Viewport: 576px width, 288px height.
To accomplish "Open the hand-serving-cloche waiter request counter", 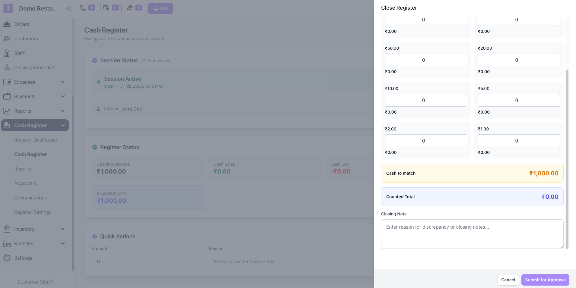I will click(x=135, y=8).
